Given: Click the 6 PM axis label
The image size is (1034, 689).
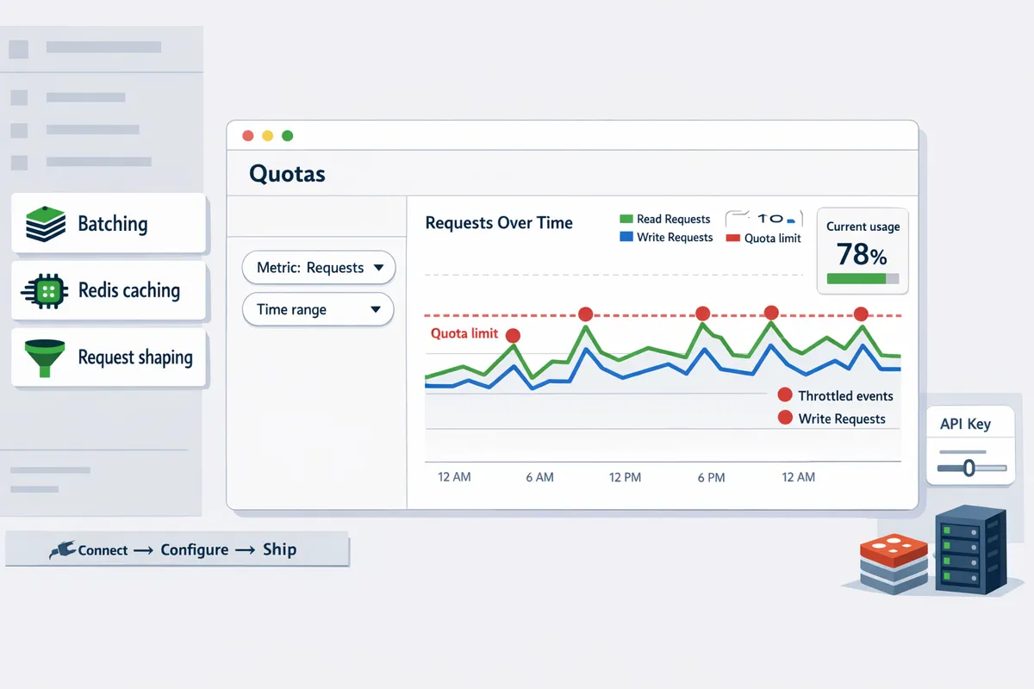Looking at the screenshot, I should [711, 476].
